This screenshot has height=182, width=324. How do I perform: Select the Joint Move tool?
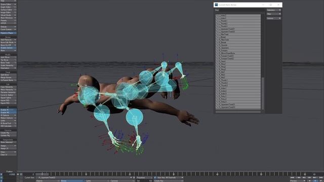tap(8, 57)
